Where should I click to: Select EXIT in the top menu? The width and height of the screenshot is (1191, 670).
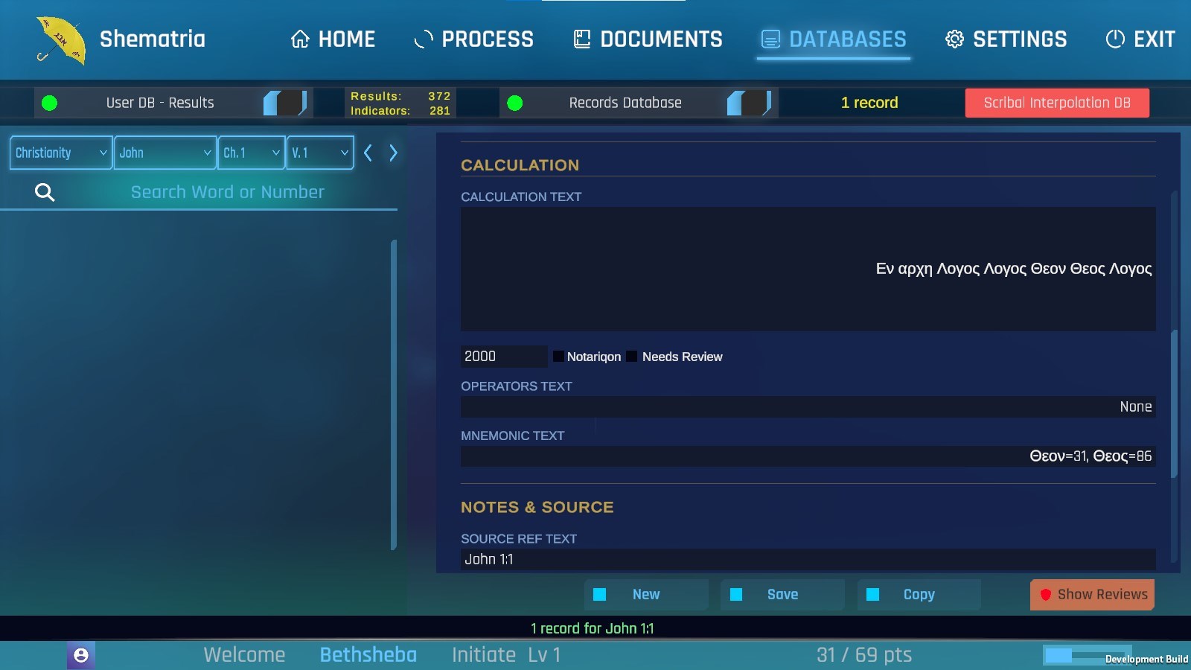[x=1140, y=39]
